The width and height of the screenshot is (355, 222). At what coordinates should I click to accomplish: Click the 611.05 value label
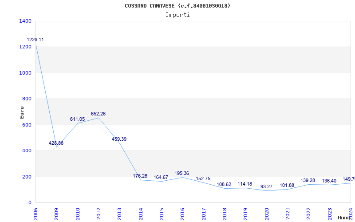tap(77, 119)
